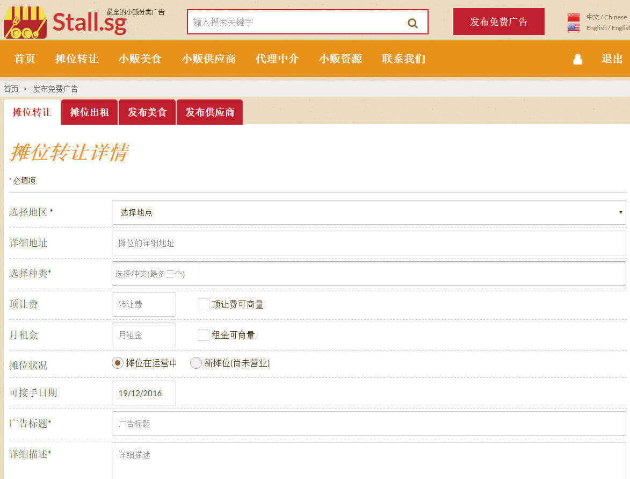The height and width of the screenshot is (479, 630).
Task: Check the 顶让费可商量 checkbox
Action: (204, 304)
